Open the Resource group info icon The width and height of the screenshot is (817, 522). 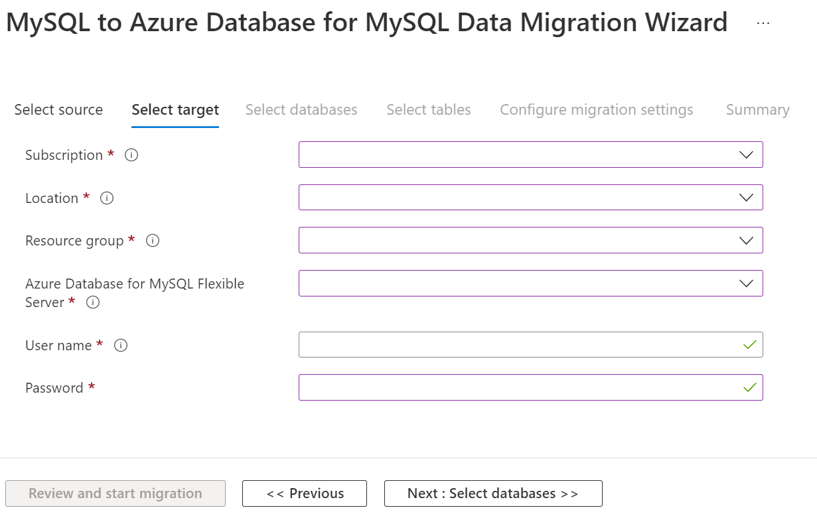pos(152,241)
